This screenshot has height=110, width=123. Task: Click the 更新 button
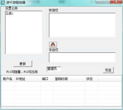(23, 64)
